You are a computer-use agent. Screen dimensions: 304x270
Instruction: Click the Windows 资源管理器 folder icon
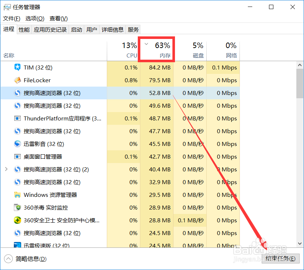point(17,195)
